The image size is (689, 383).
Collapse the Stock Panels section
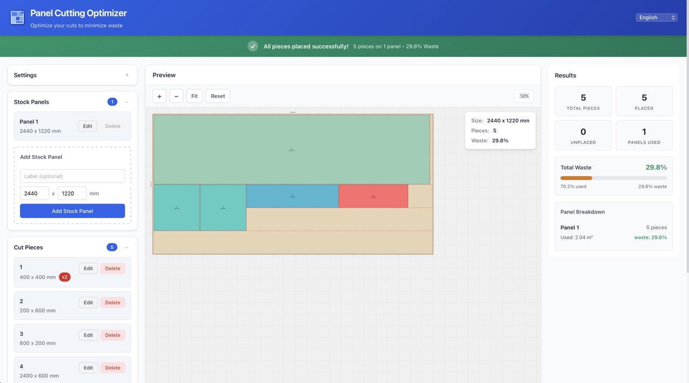coord(126,102)
